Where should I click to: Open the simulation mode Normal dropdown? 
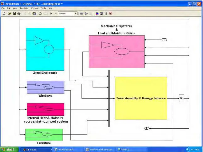pyautogui.click(x=68, y=13)
